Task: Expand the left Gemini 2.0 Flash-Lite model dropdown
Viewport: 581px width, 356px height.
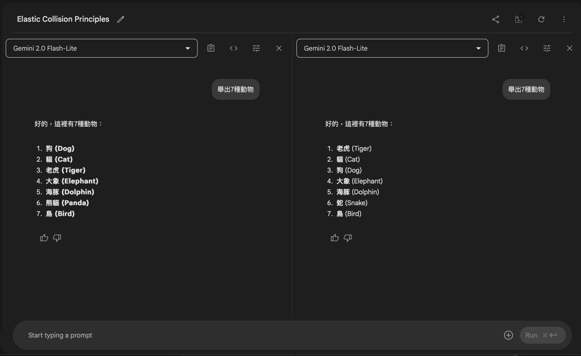Action: (101, 48)
